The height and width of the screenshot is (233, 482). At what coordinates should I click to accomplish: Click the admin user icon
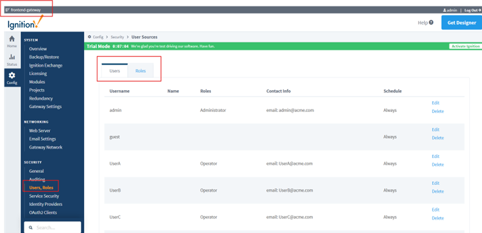(x=444, y=10)
